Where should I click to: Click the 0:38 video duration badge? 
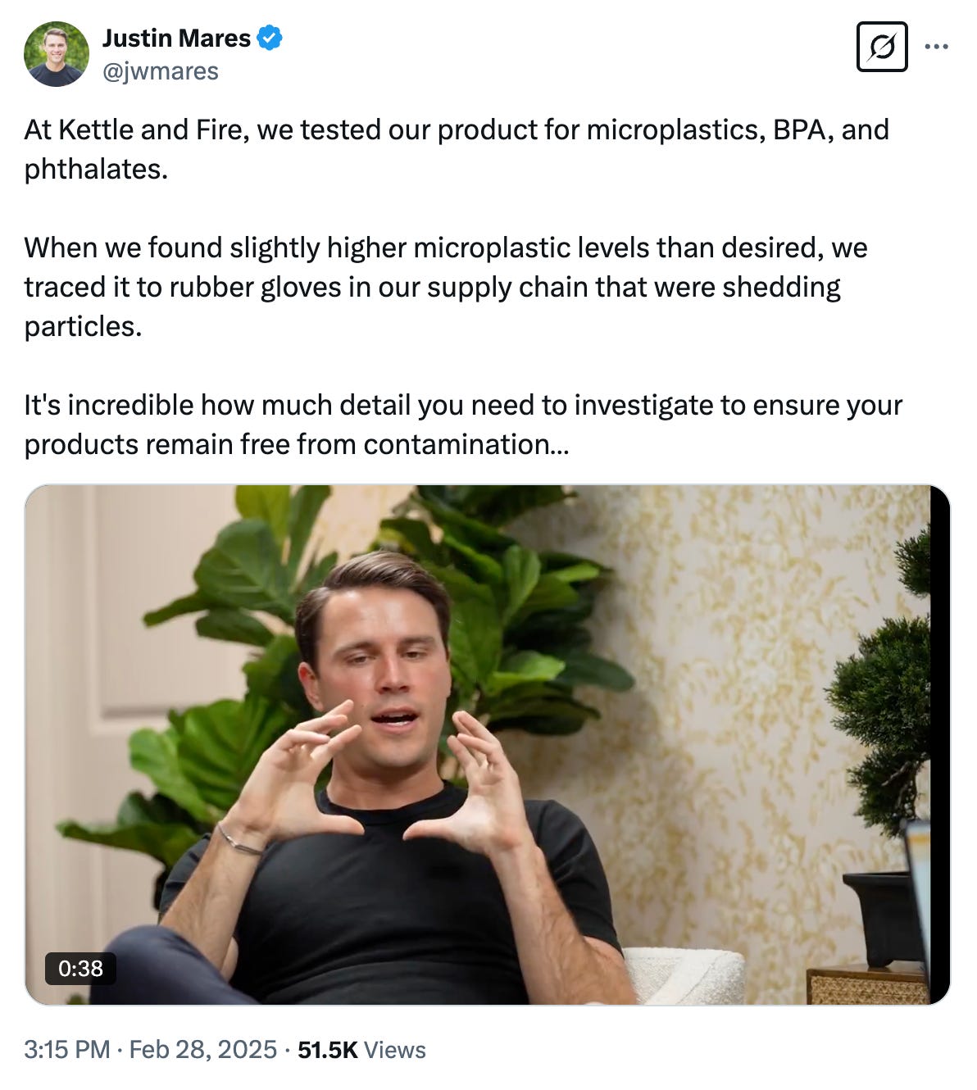[80, 968]
